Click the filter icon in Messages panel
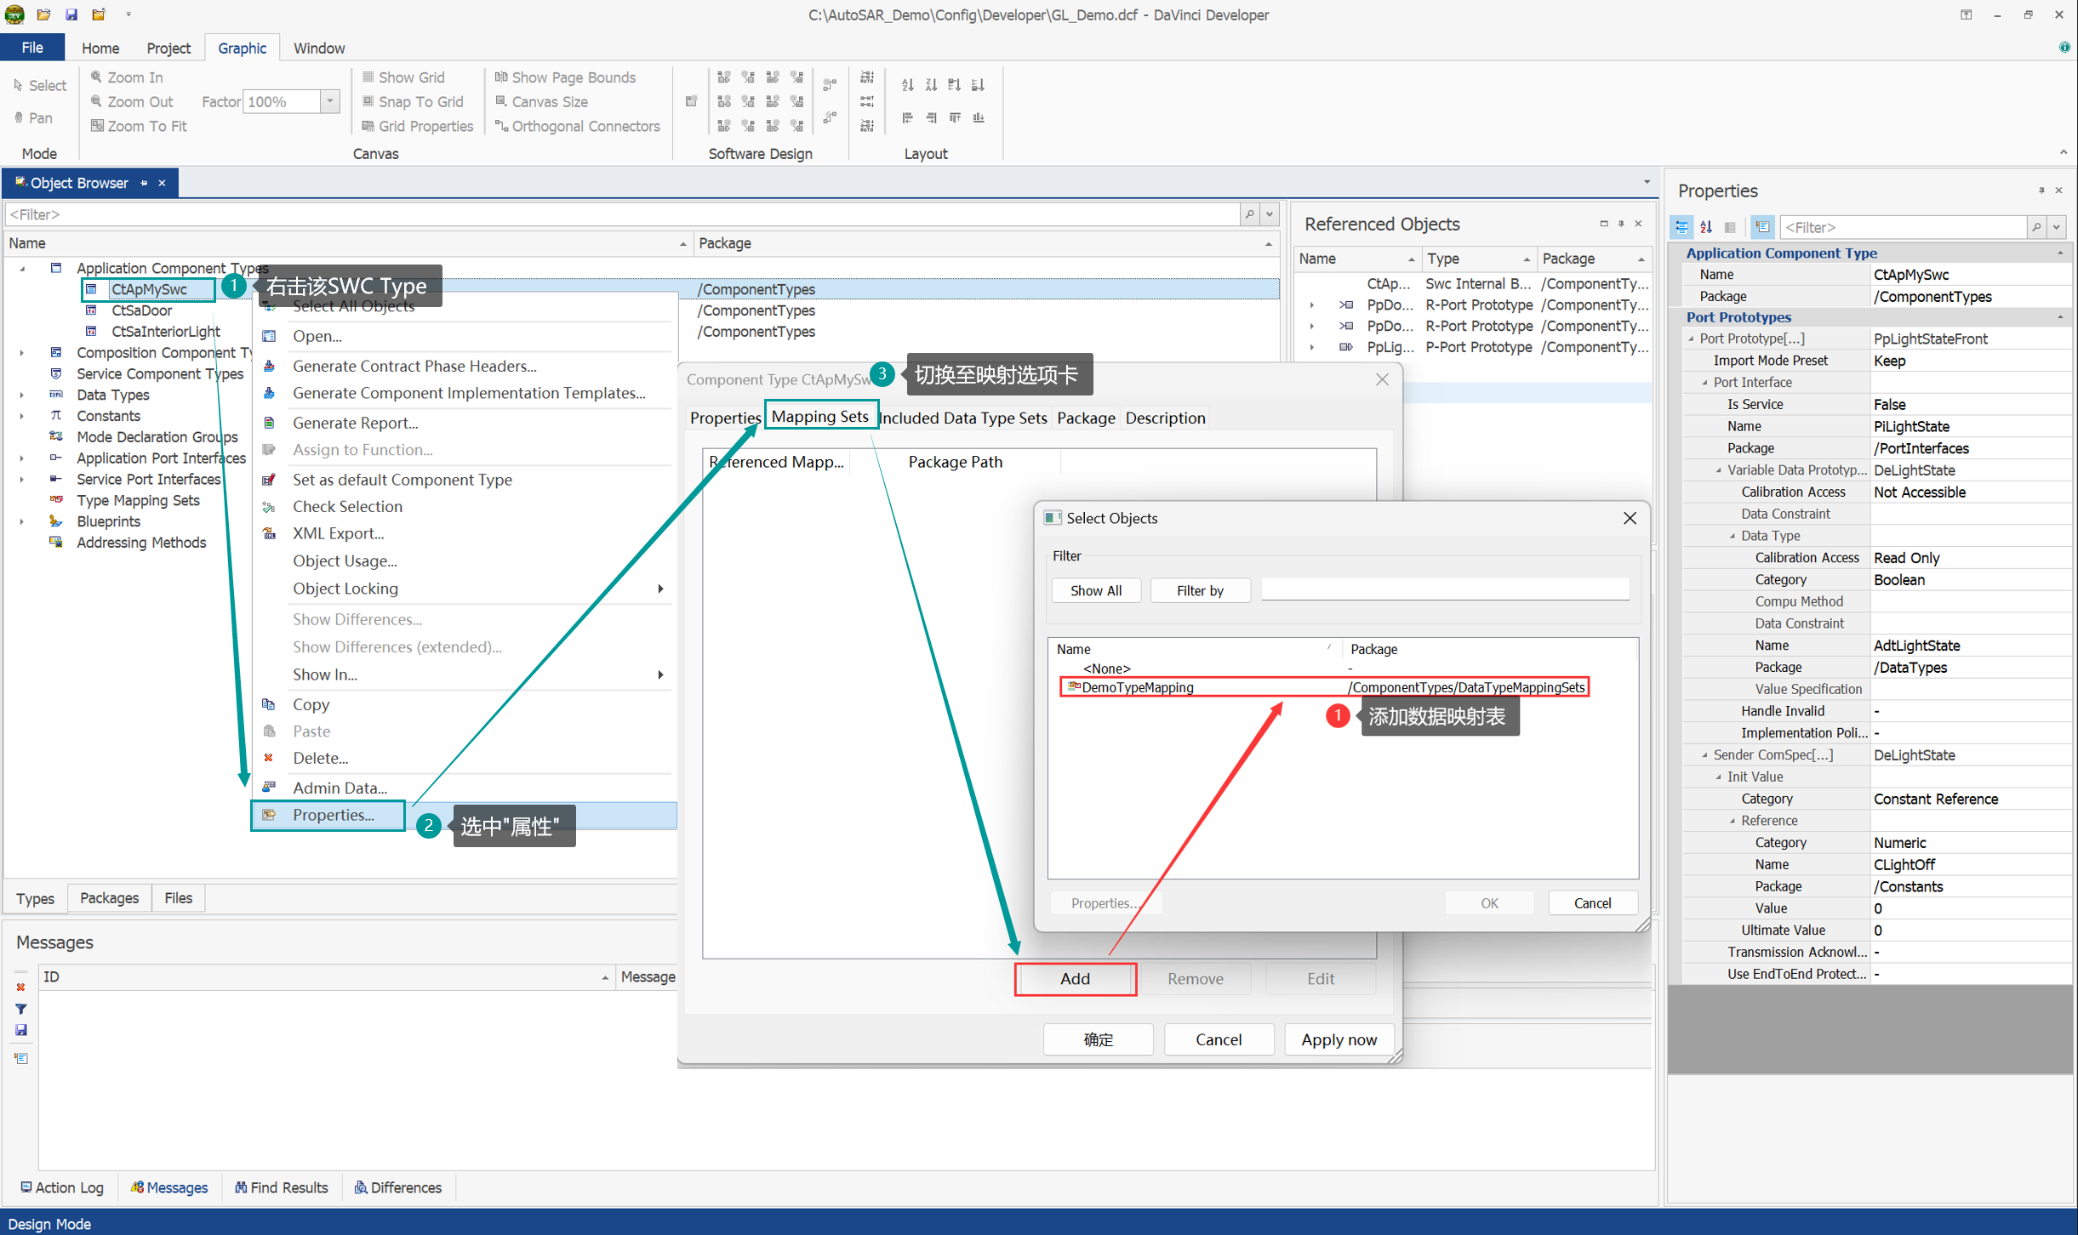 tap(21, 1009)
